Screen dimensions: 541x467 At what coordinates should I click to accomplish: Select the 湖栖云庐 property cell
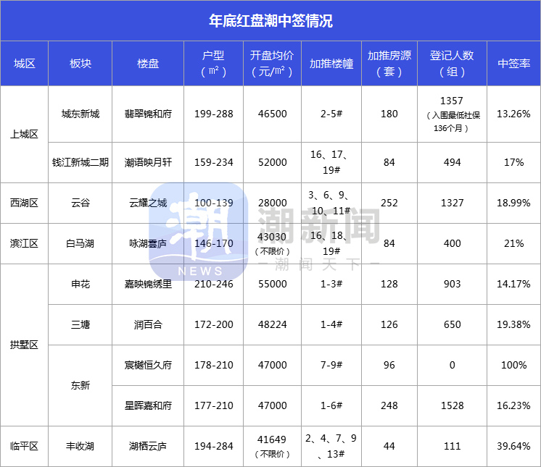click(148, 446)
